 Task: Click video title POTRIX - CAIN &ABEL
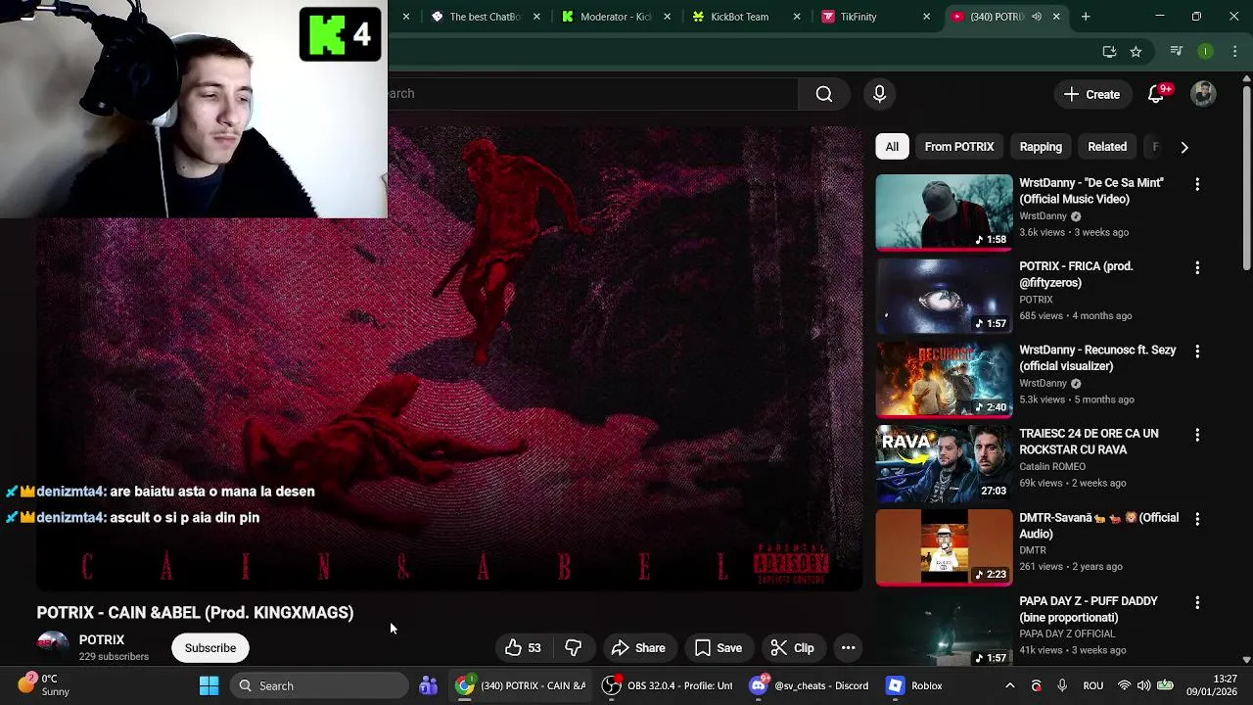click(x=195, y=613)
